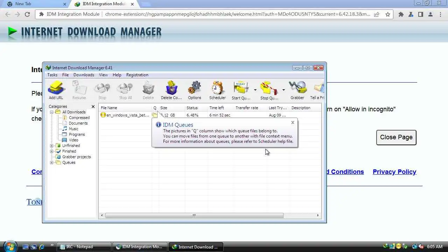Select the en_windows_vista_bet download row
448x252 pixels.
point(210,115)
